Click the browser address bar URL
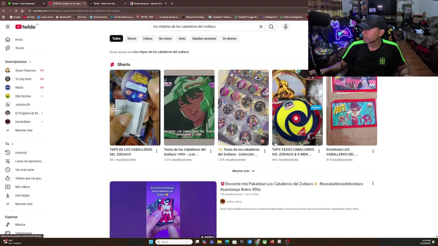 (x=76, y=11)
